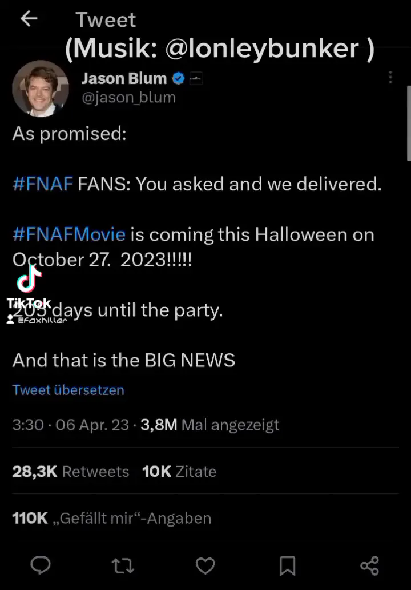View the 28,3K Retweets list
The width and height of the screenshot is (411, 590).
pos(71,472)
